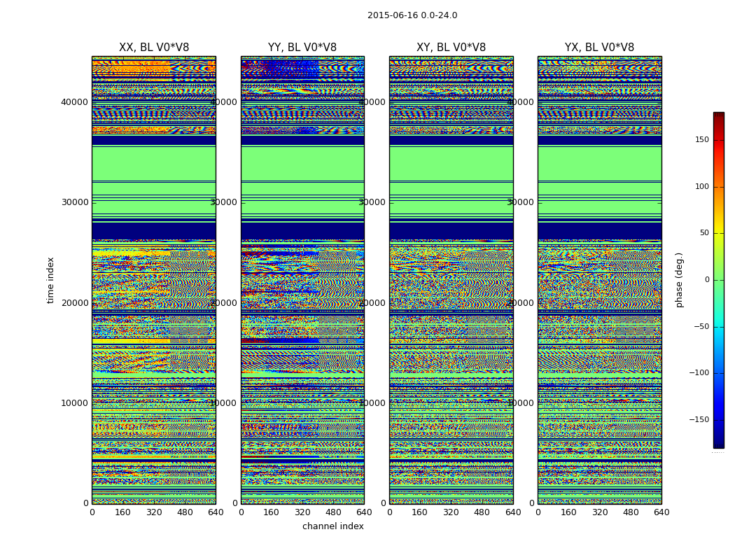The height and width of the screenshot is (560, 735).
Task: Select the 10000 tick label left of XX plot
Action: 76,403
